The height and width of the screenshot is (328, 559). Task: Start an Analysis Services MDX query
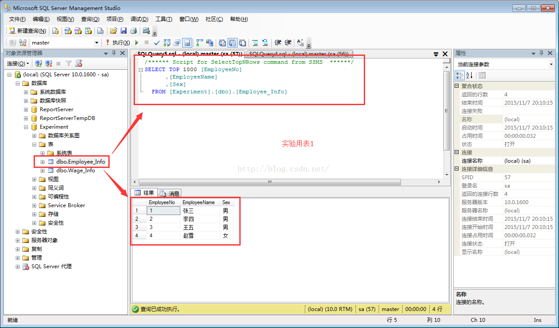pyautogui.click(x=68, y=31)
